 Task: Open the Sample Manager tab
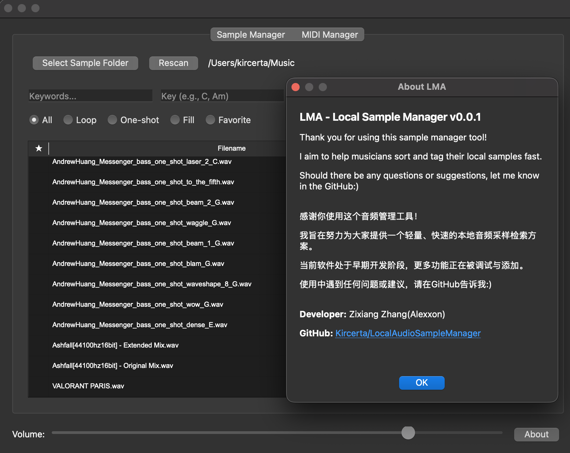pos(251,35)
